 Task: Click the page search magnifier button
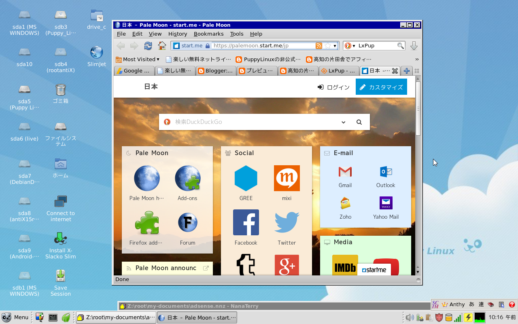[359, 122]
